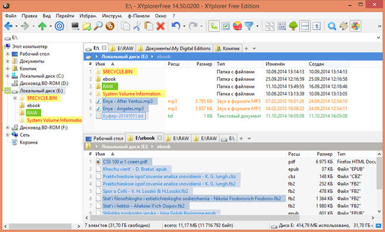Click the grey Forward arrow
Screen dimensions: 385x232
point(25,26)
